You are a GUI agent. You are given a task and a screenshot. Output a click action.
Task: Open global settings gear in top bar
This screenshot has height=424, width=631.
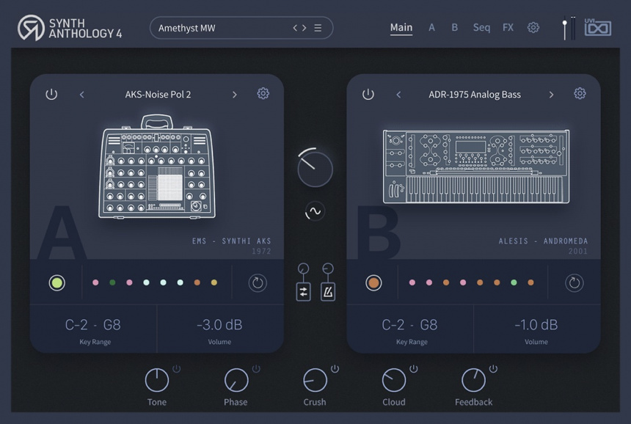(533, 27)
